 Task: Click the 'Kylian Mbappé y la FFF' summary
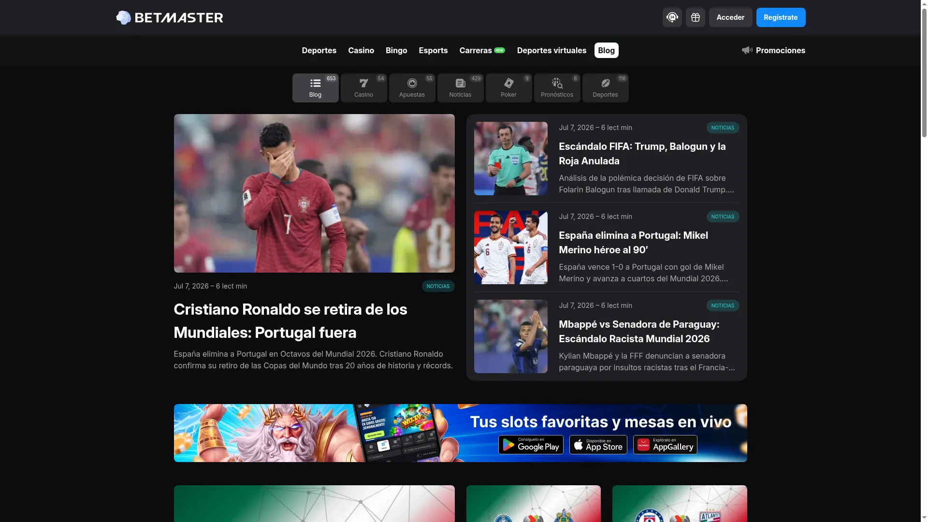tap(647, 362)
